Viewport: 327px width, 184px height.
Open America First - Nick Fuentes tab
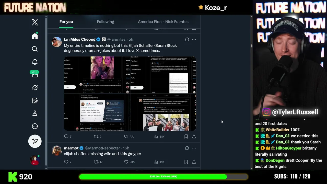(163, 22)
